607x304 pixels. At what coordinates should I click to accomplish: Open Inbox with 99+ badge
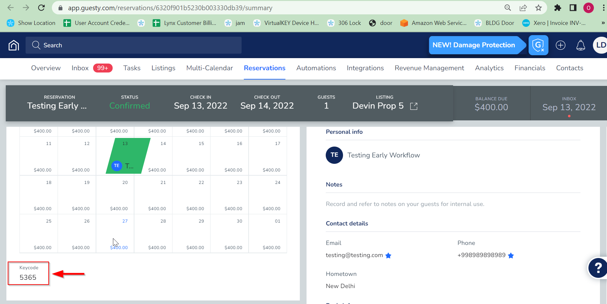coord(92,68)
